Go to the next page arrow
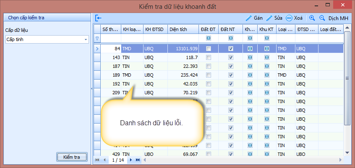This screenshot has height=168, width=355. tap(131, 160)
